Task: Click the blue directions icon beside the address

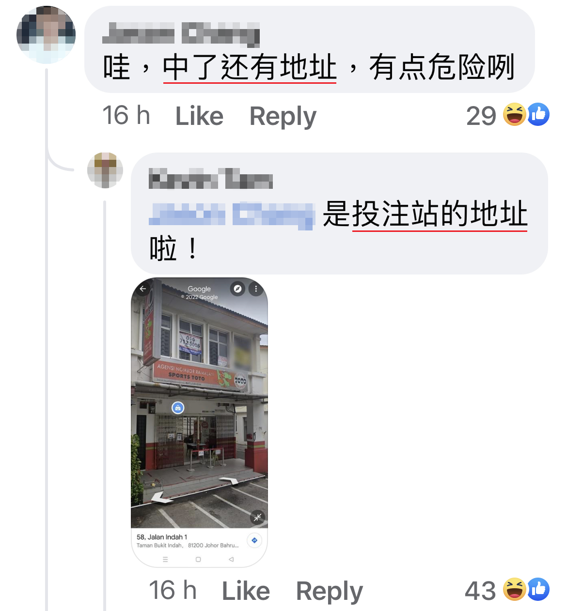Action: point(254,540)
